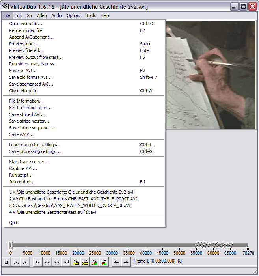The image size is (259, 276).
Task: Select Save processing settings...
Action: pyautogui.click(x=84, y=151)
